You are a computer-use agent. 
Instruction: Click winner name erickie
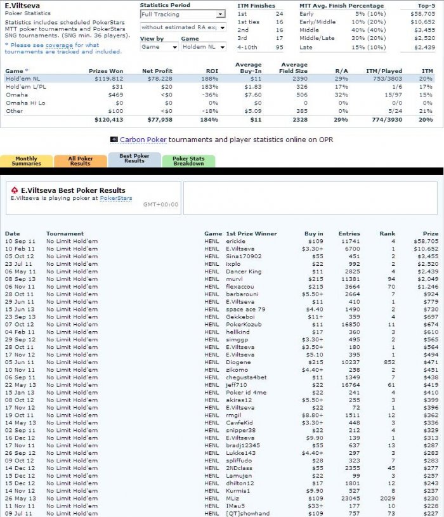(x=236, y=241)
